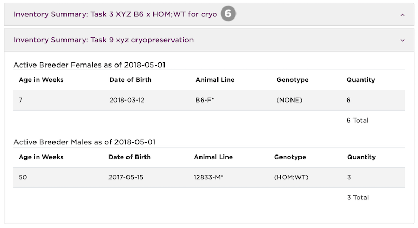Screen dimensions: 418x228
Task: Click Animal Line header in females table
Action: (x=215, y=80)
